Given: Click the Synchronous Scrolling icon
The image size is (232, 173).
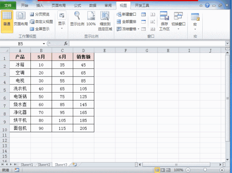Looking at the screenshot, I should pyautogui.click(x=153, y=22).
